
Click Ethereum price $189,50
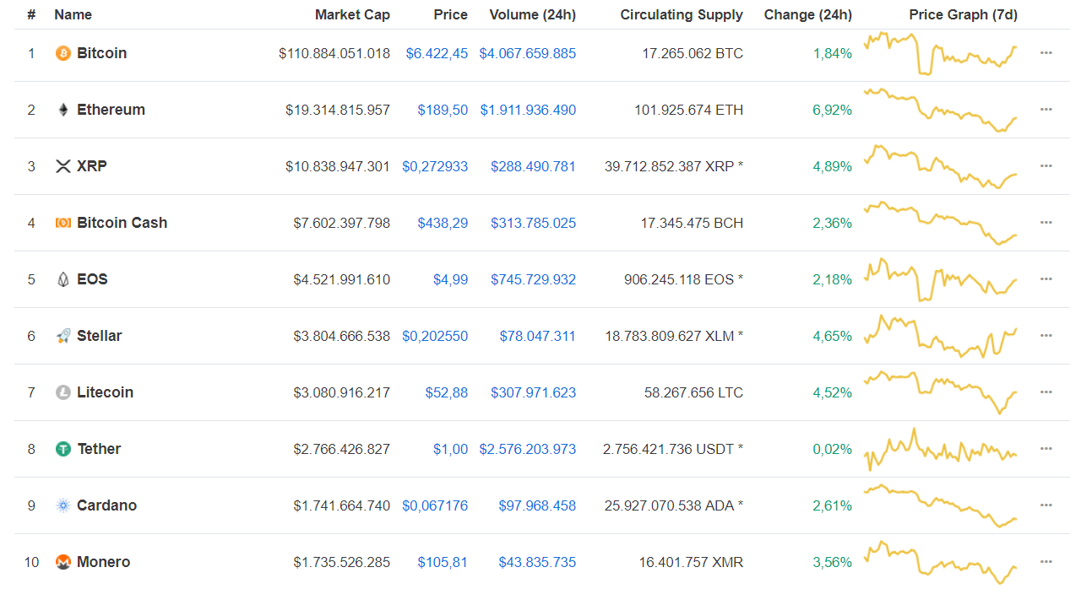443,110
